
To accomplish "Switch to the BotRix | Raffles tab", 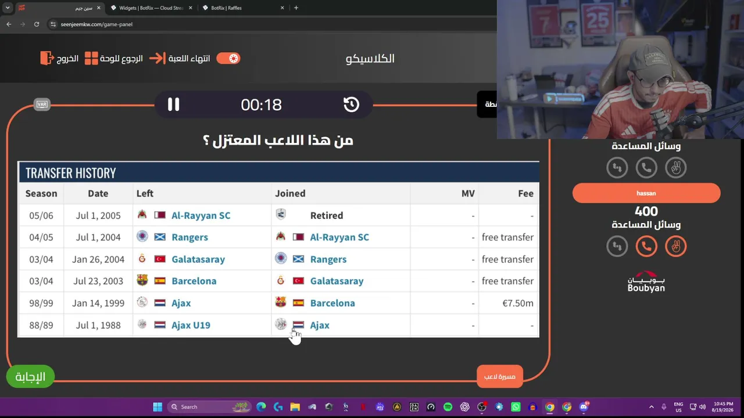I will pos(244,8).
